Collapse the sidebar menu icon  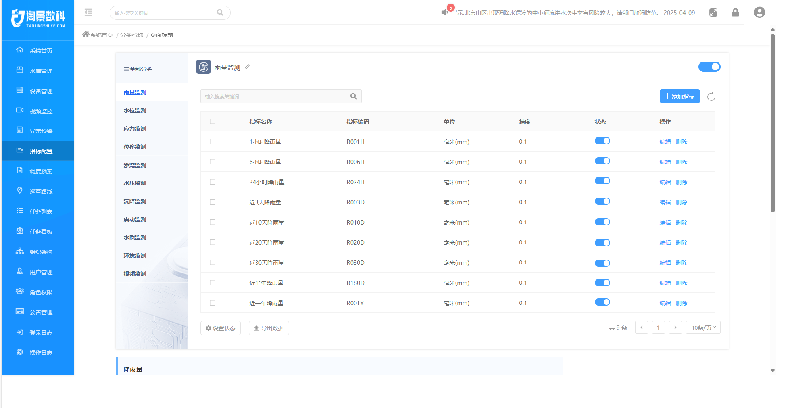[x=88, y=12]
